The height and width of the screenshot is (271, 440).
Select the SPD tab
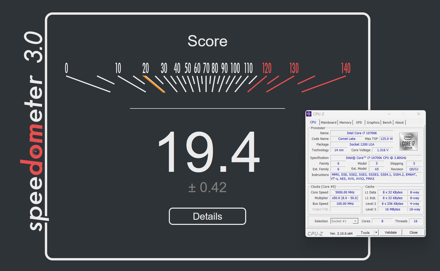[x=359, y=123]
